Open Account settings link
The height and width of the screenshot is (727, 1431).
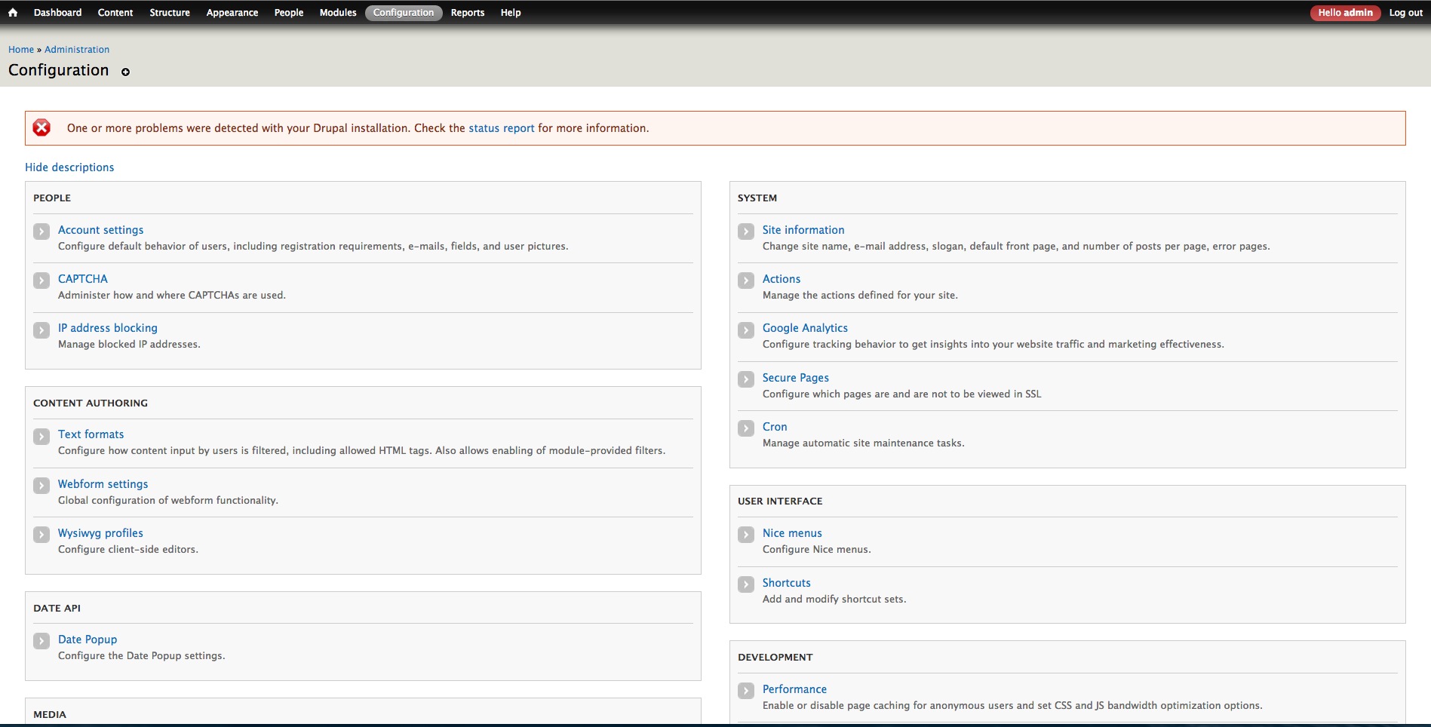coord(101,230)
